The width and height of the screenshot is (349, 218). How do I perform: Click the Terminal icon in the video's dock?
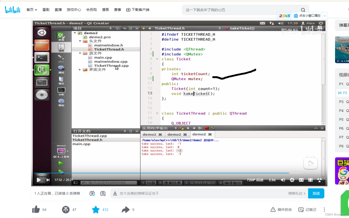click(x=42, y=58)
